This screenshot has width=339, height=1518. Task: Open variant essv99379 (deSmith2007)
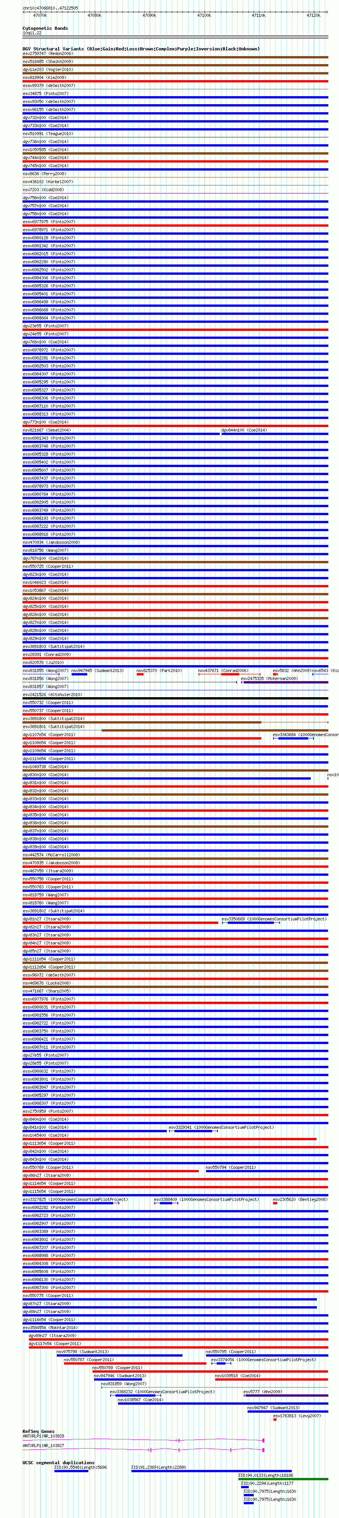tap(49, 85)
